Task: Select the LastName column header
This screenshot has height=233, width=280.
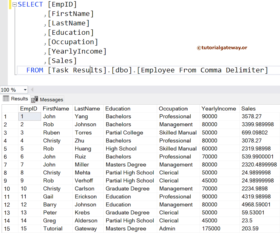Action: click(x=88, y=108)
